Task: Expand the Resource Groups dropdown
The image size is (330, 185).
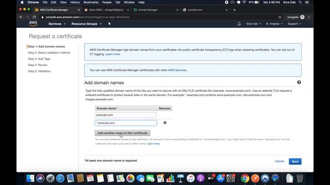Action: 87,24
